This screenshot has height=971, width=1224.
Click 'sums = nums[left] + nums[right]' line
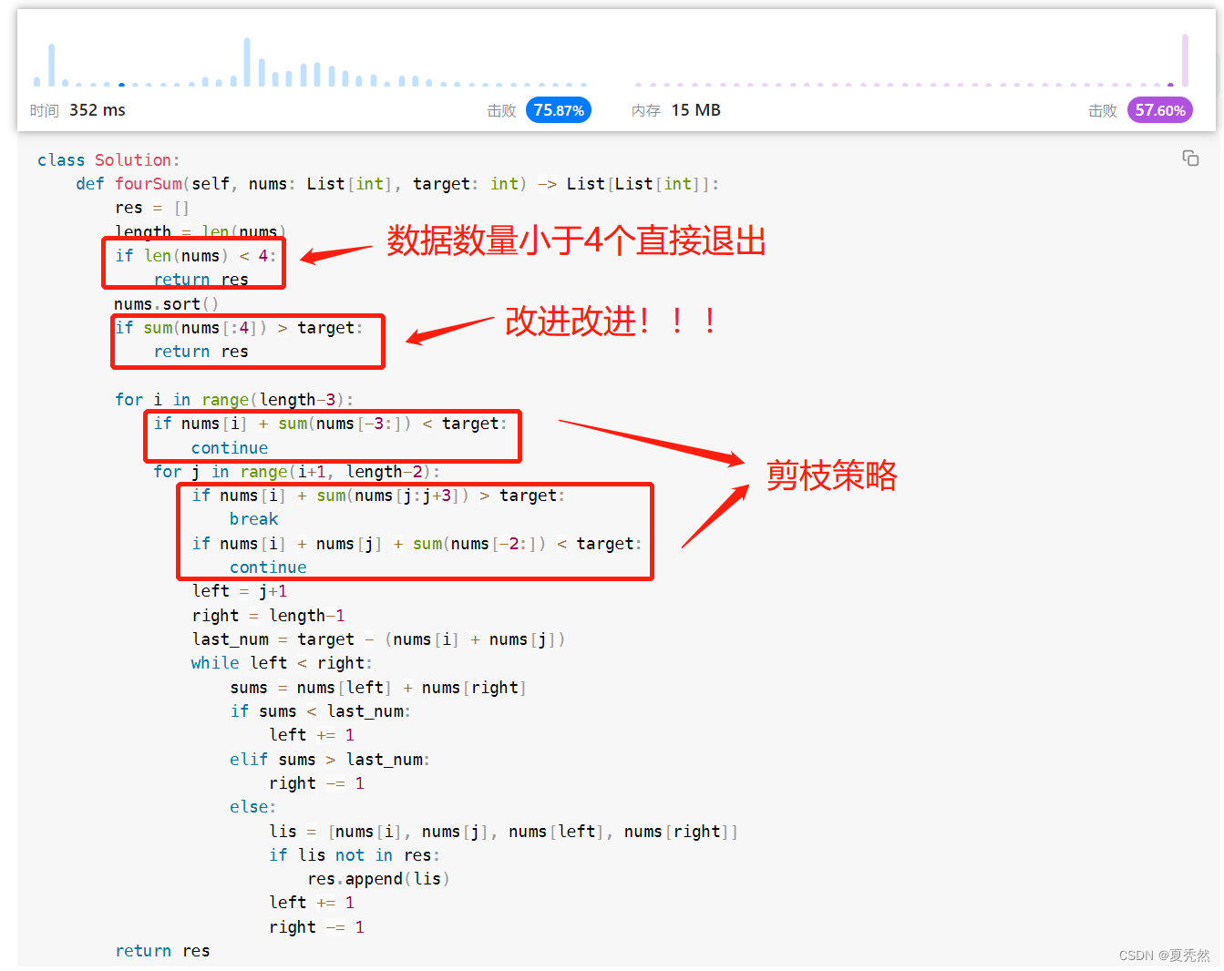pos(378,688)
